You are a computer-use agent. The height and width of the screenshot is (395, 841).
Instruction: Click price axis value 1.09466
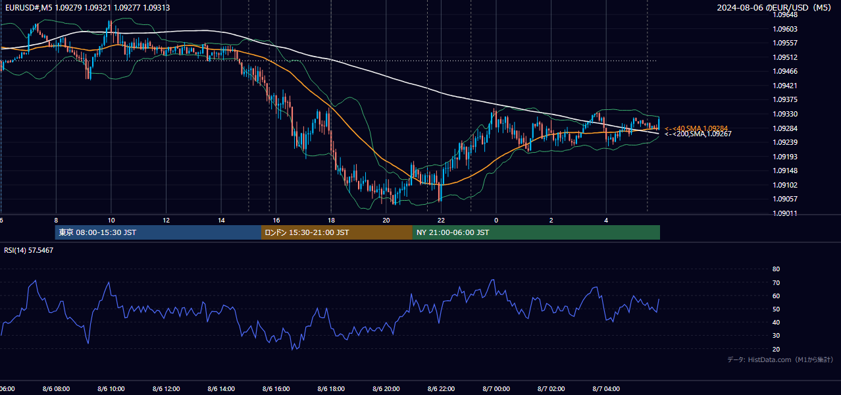785,71
